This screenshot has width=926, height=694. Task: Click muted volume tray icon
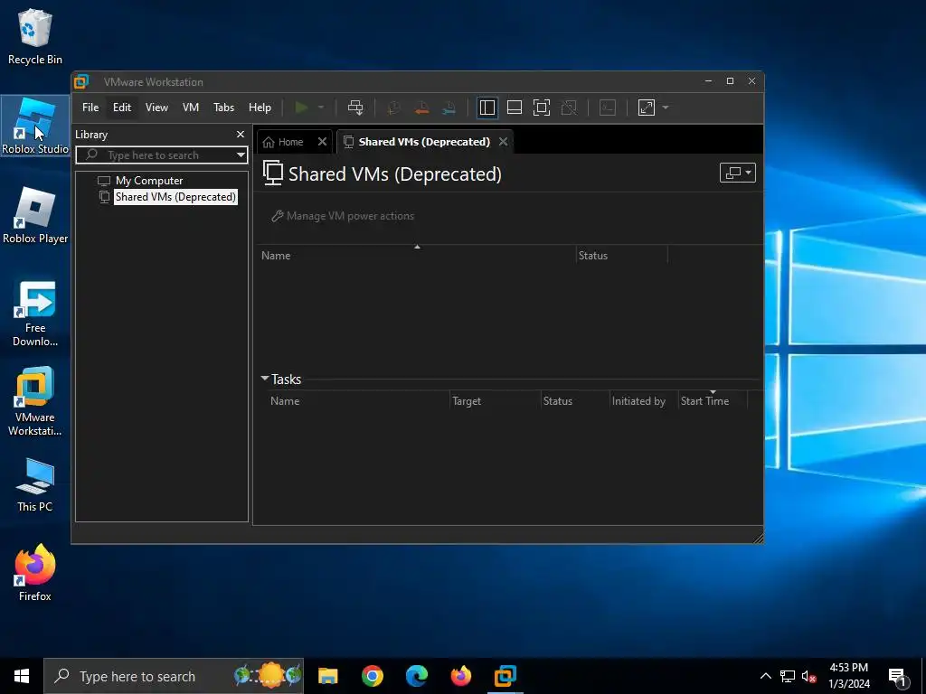(808, 676)
